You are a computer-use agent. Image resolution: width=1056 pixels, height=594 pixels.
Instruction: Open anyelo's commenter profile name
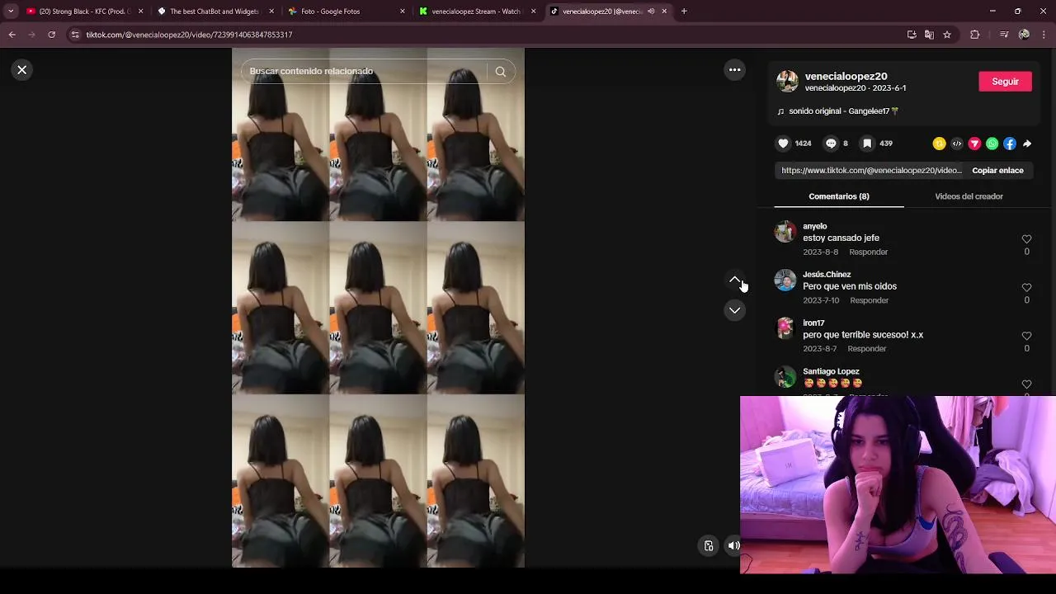814,226
